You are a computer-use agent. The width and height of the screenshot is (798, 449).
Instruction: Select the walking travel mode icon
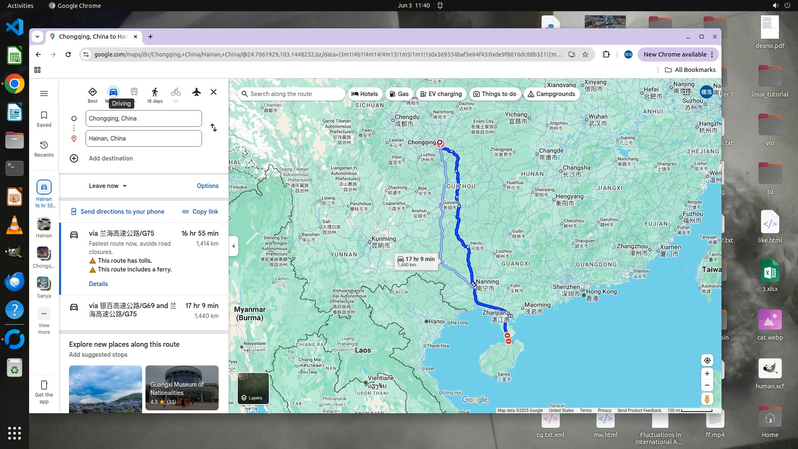tap(155, 92)
